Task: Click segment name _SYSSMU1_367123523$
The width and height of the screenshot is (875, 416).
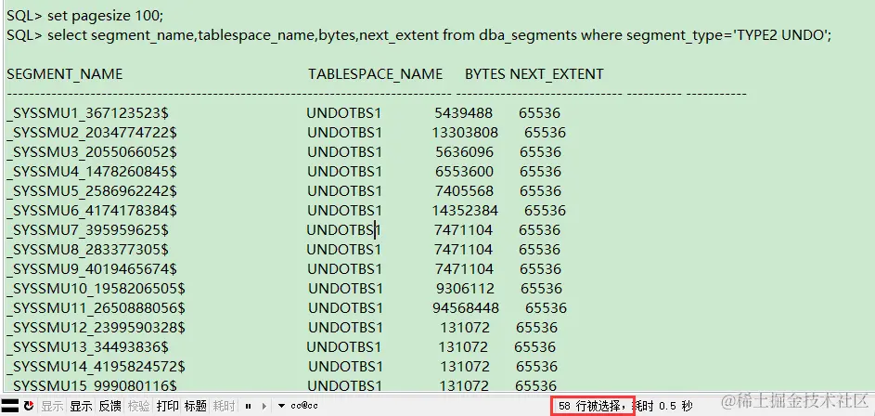Action: (x=87, y=113)
